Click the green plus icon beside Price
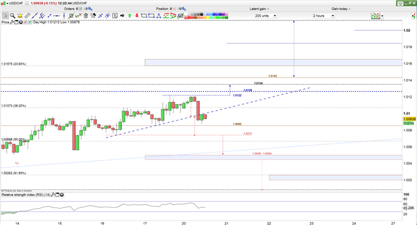Viewport: 417px width, 225px height. (29, 22)
